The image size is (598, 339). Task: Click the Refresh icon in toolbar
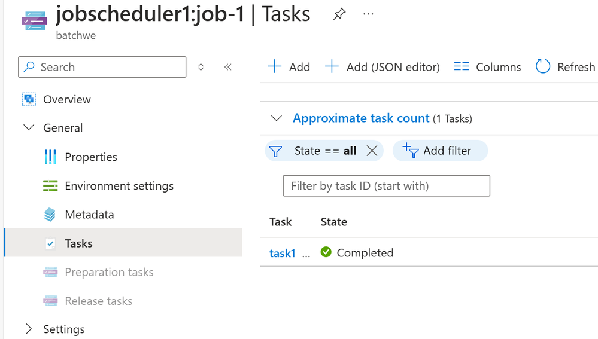543,66
